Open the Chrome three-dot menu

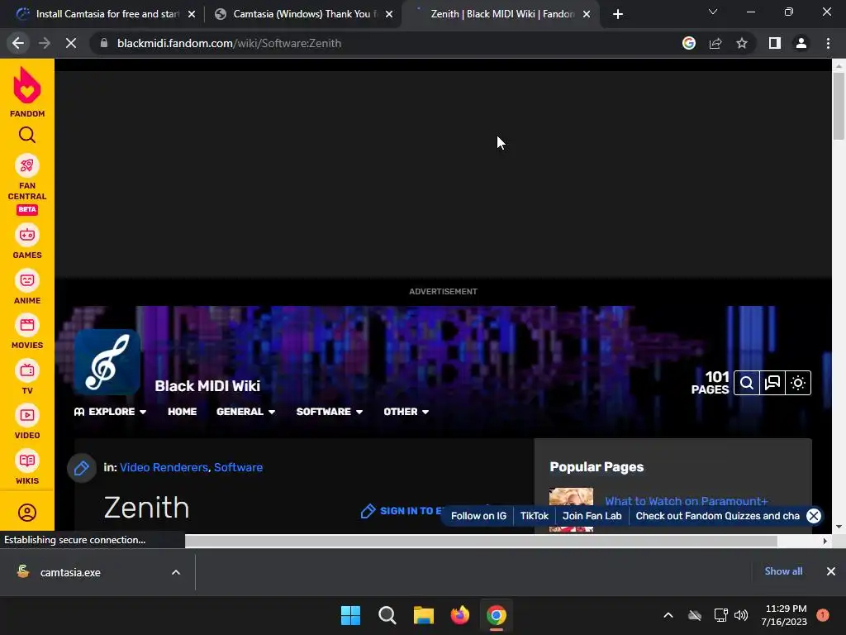[x=828, y=43]
